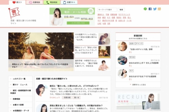This screenshot has width=169, height=112.
Task: Open the RECRUIT 採用情報 banner
Action: (x=138, y=101)
